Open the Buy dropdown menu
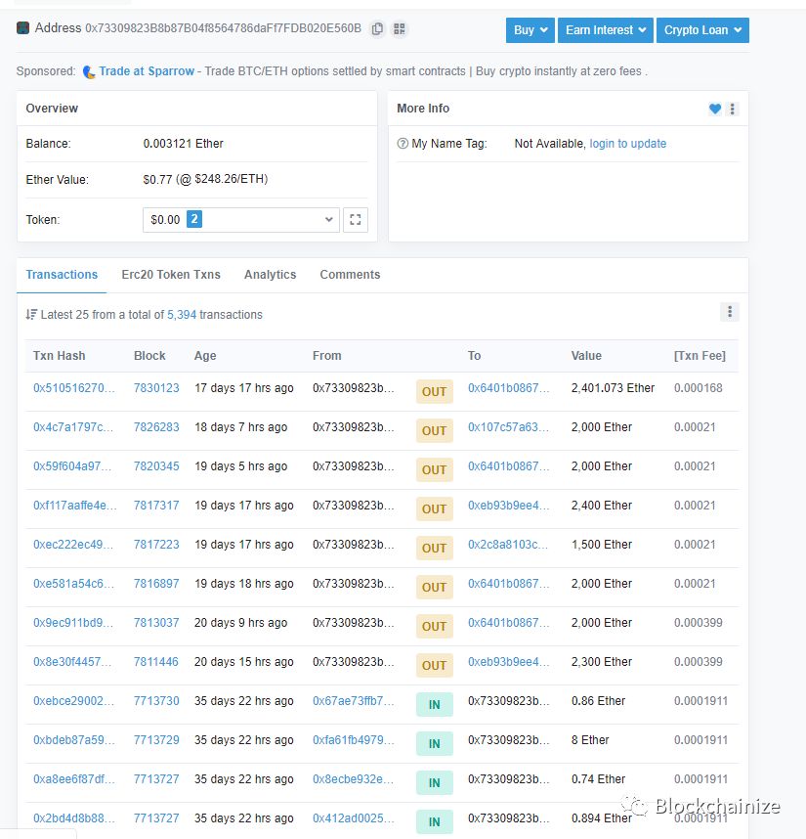The width and height of the screenshot is (806, 839). (x=530, y=30)
